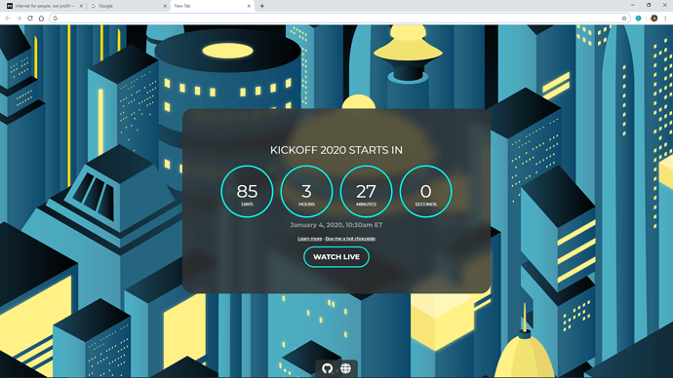
Task: Focus the browser address bar
Action: (x=339, y=18)
